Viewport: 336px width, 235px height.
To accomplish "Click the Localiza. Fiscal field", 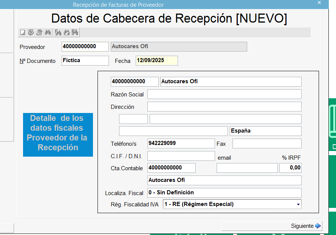I will tap(224, 193).
